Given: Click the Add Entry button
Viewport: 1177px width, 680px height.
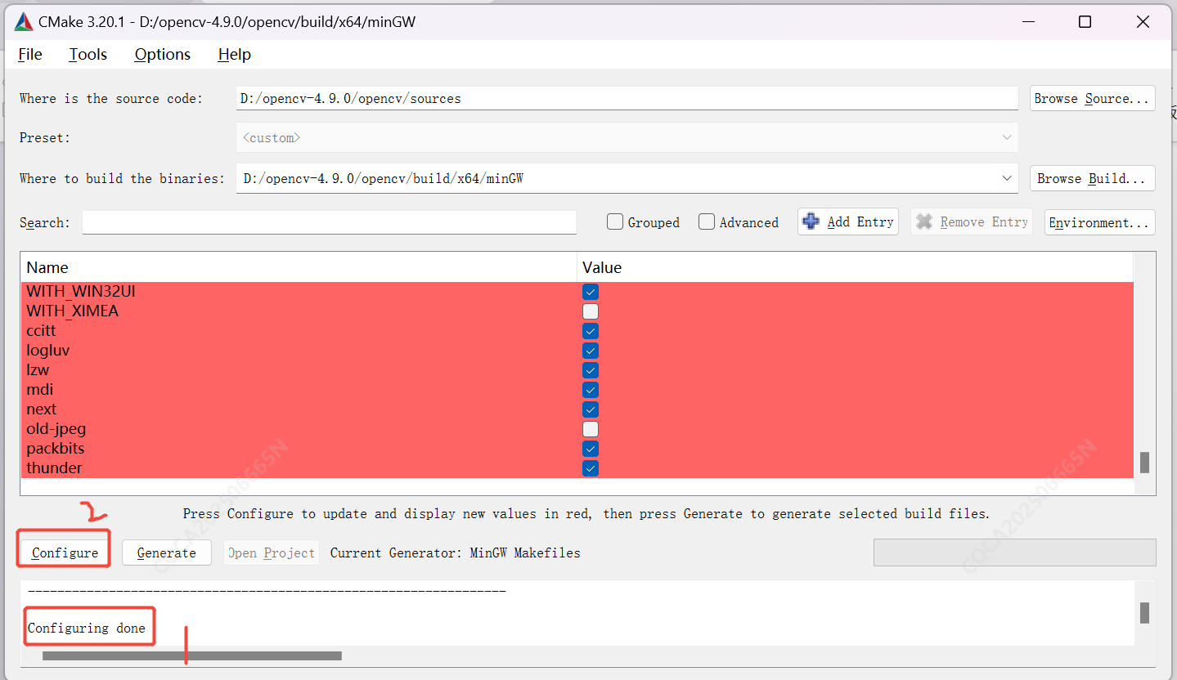Looking at the screenshot, I should (848, 221).
